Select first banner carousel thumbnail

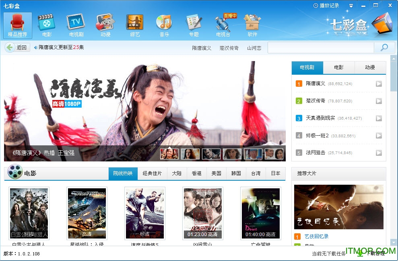tap(169, 154)
